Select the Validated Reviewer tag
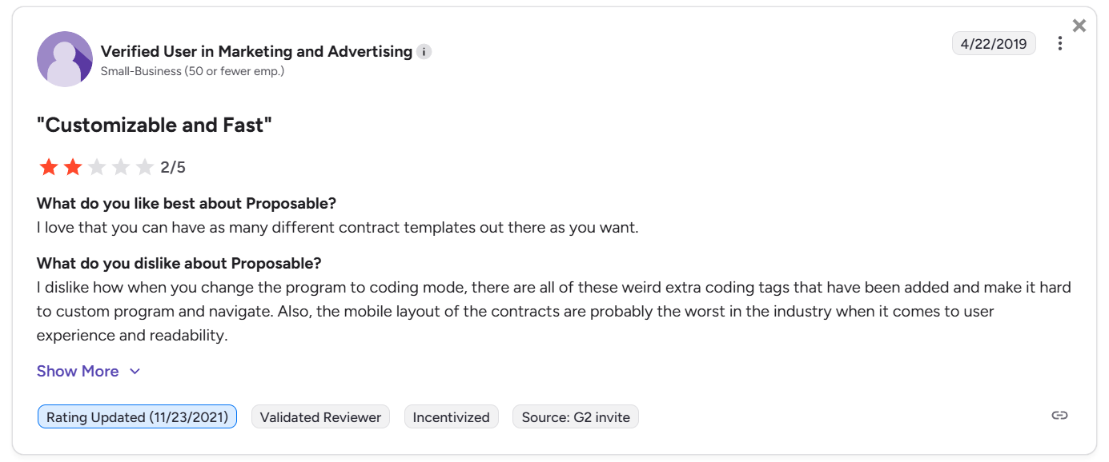The image size is (1109, 462). pos(320,416)
